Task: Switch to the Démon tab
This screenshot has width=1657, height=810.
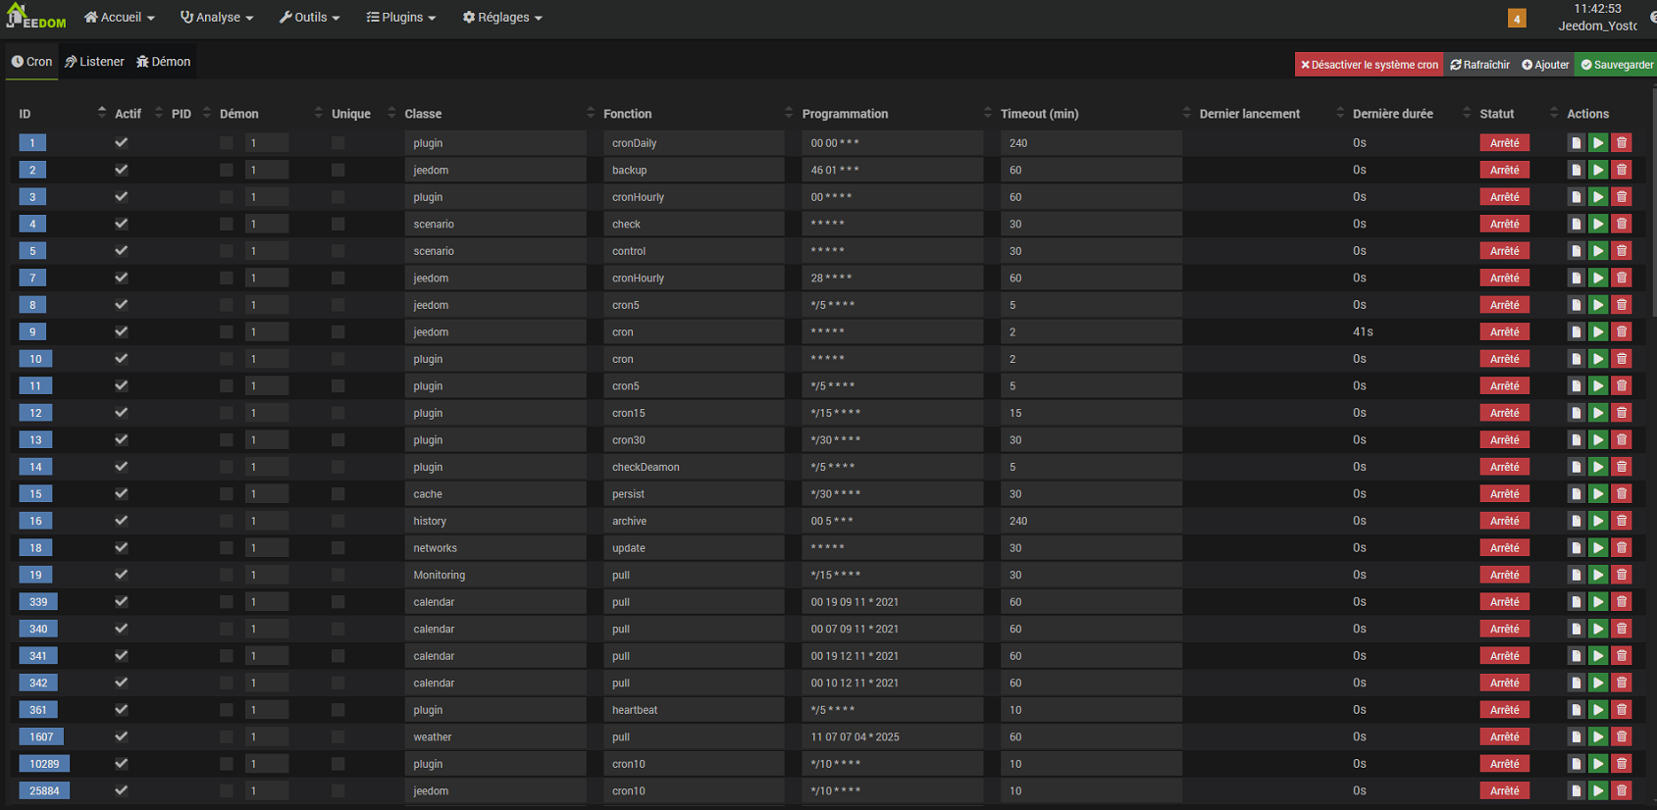Action: pyautogui.click(x=164, y=62)
